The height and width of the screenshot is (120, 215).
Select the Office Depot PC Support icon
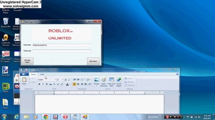point(6,57)
